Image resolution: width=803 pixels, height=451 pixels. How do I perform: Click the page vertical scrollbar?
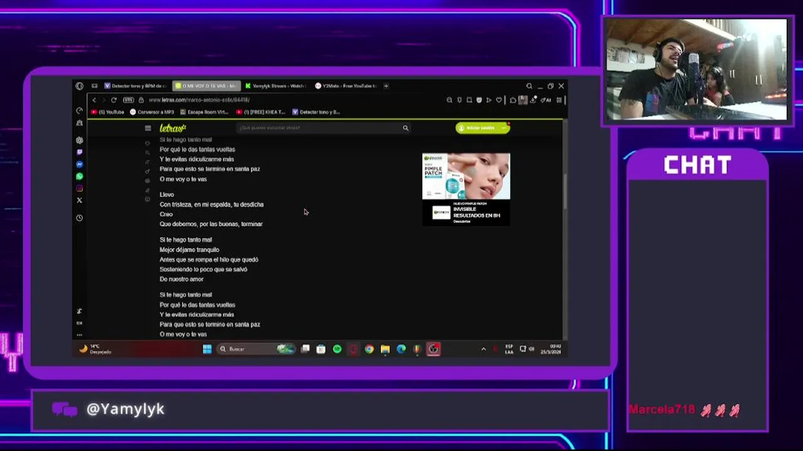(x=564, y=192)
